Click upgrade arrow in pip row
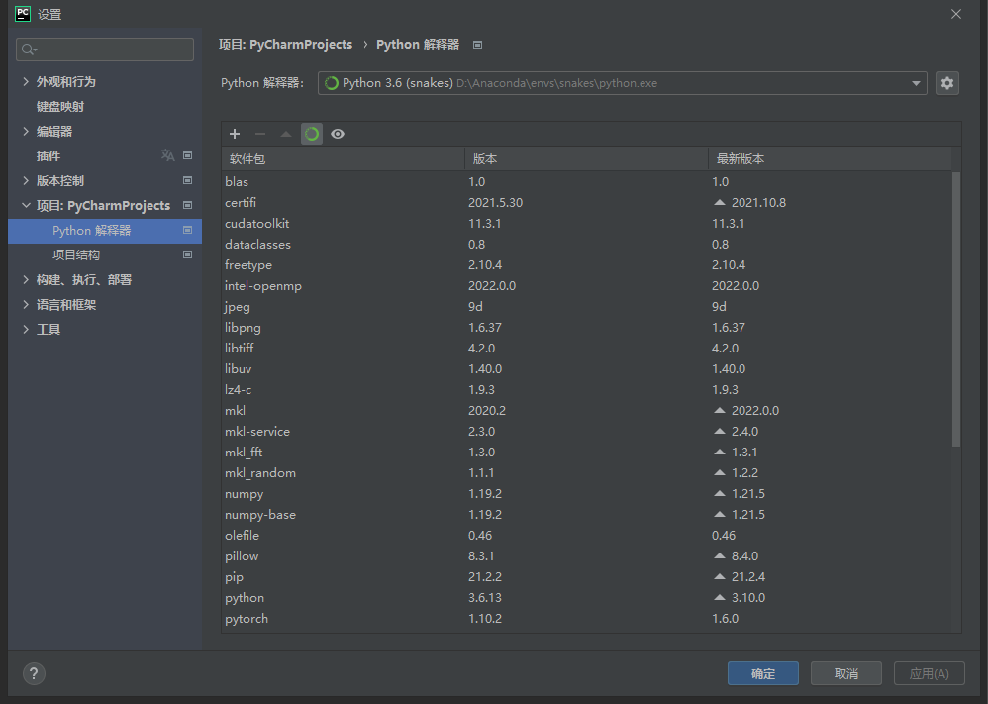This screenshot has height=704, width=988. point(720,576)
